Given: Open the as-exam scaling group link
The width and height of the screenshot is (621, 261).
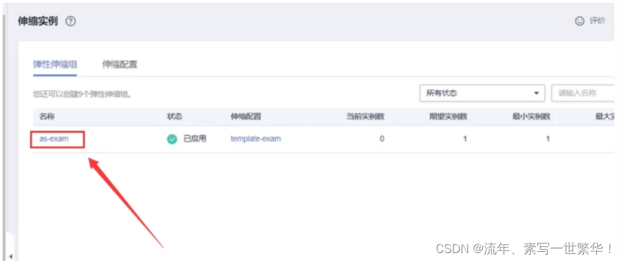Looking at the screenshot, I should click(54, 138).
